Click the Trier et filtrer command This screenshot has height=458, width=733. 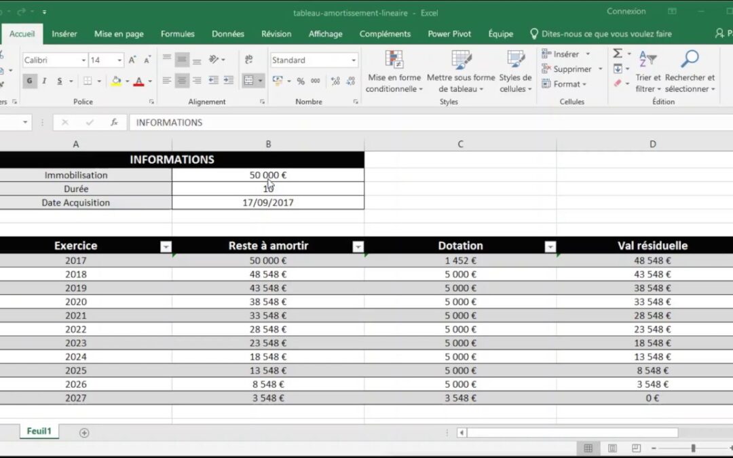[647, 71]
